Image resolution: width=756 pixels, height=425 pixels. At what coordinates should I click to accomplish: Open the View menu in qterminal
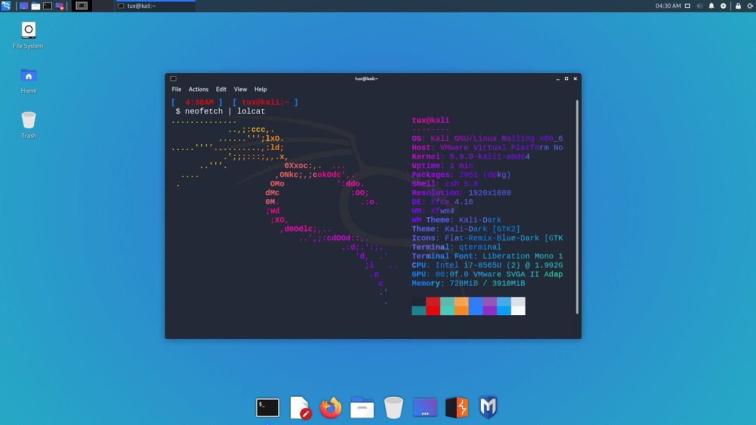(240, 89)
